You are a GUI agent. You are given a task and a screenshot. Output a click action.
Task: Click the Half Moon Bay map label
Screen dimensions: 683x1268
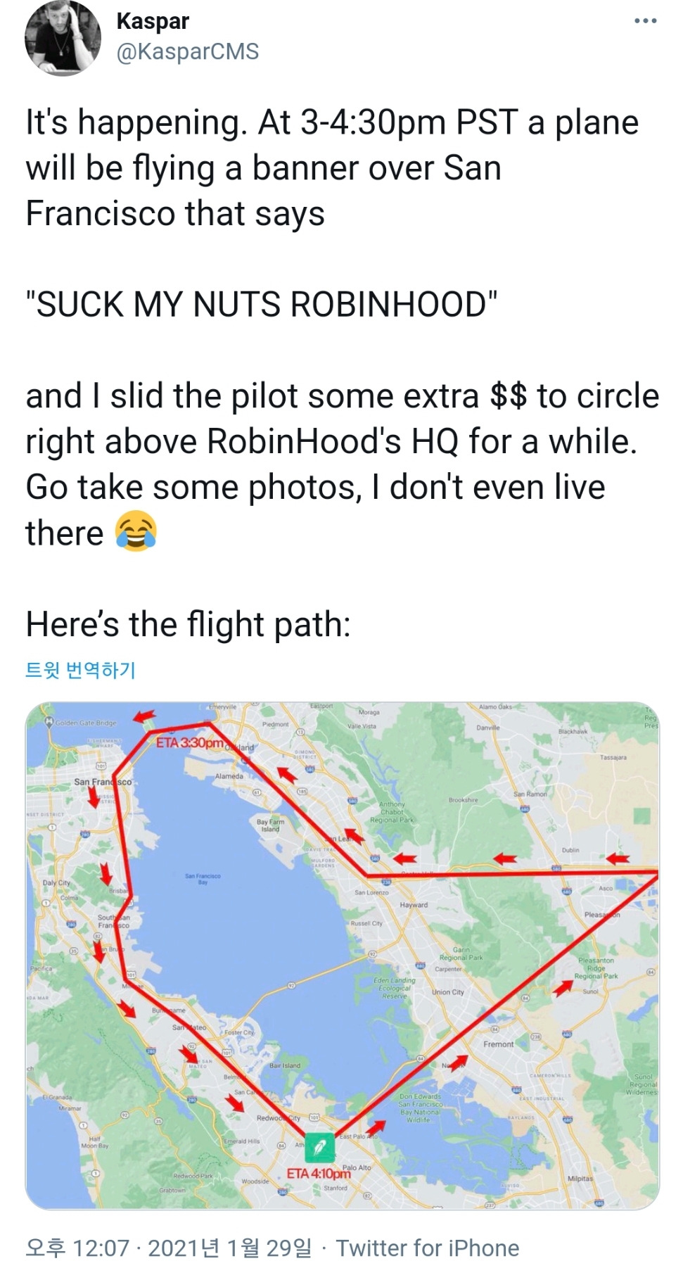(94, 1142)
